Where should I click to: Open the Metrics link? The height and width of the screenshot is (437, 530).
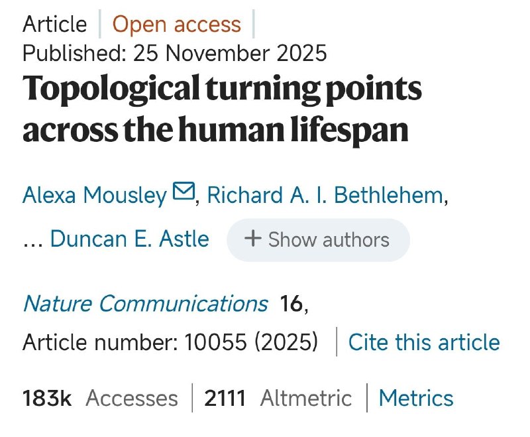click(416, 398)
